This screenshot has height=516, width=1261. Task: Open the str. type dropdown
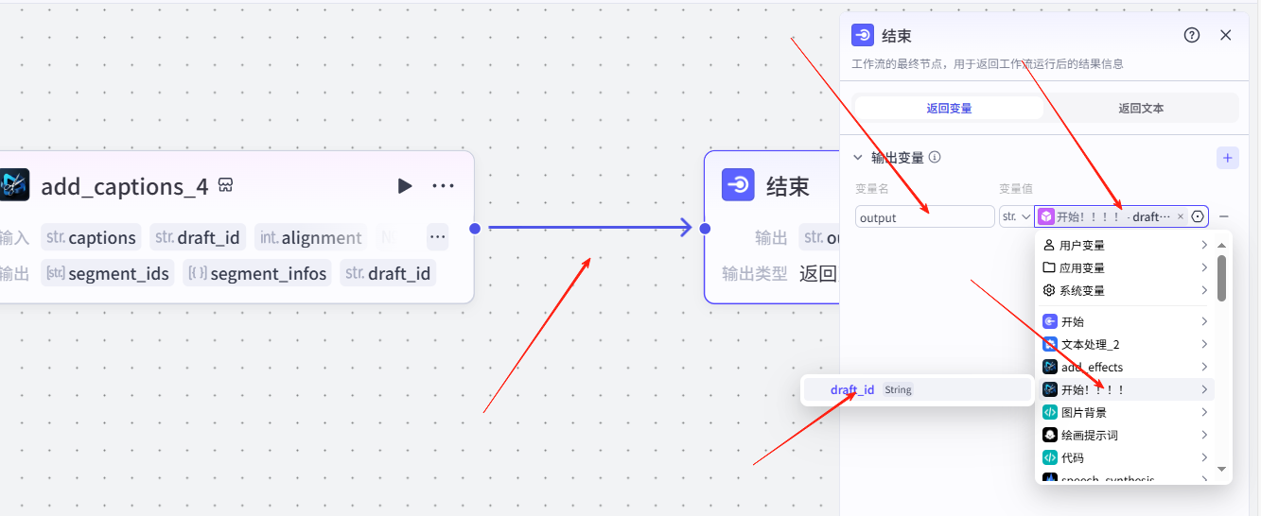(1015, 216)
